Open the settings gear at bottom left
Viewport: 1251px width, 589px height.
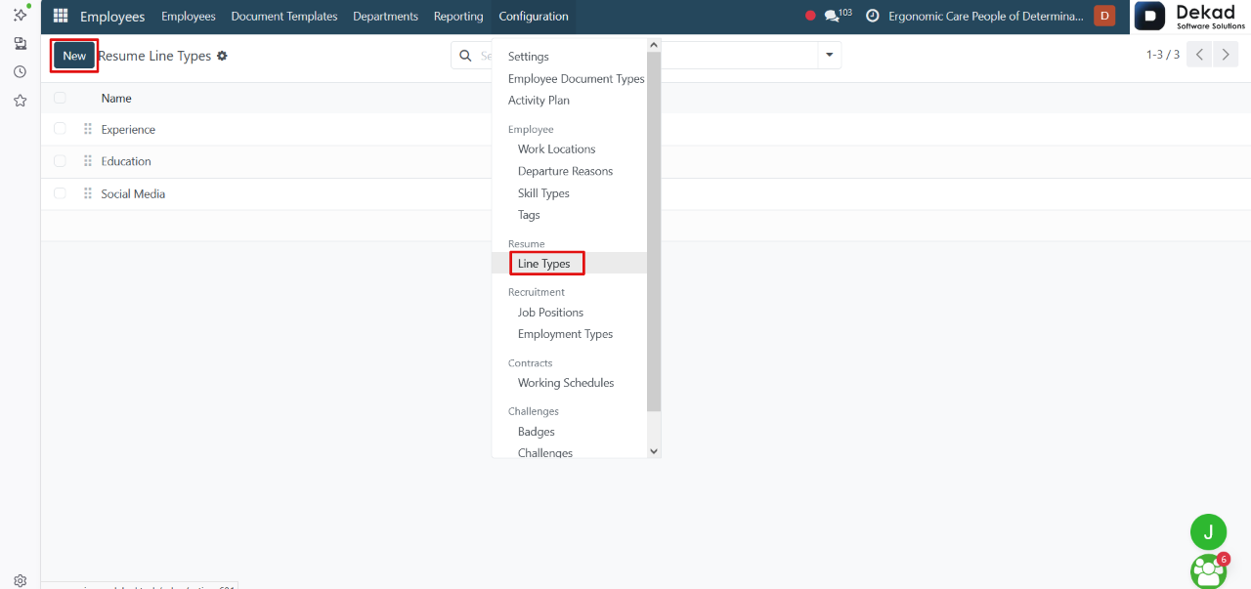pyautogui.click(x=20, y=580)
